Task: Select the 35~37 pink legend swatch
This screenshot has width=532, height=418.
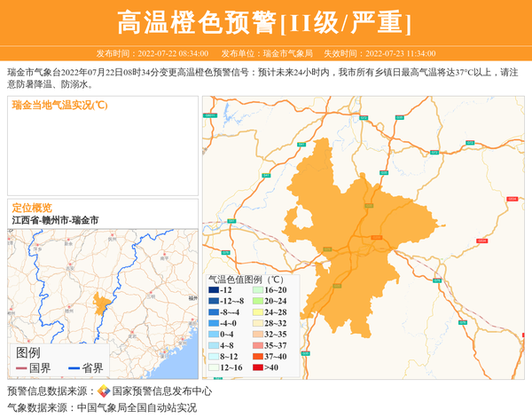Action: (256, 345)
